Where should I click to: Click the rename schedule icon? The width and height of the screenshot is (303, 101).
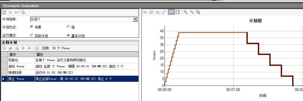click(x=16, y=12)
